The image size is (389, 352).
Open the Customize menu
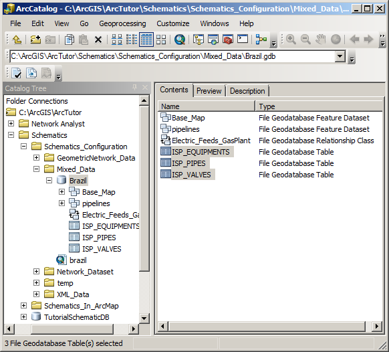173,23
